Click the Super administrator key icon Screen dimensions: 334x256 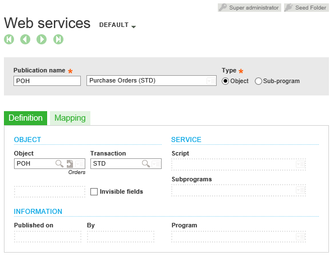point(223,7)
